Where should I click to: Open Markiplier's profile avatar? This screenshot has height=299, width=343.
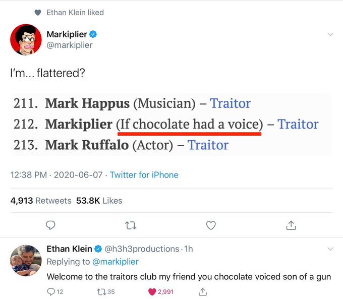tap(25, 39)
